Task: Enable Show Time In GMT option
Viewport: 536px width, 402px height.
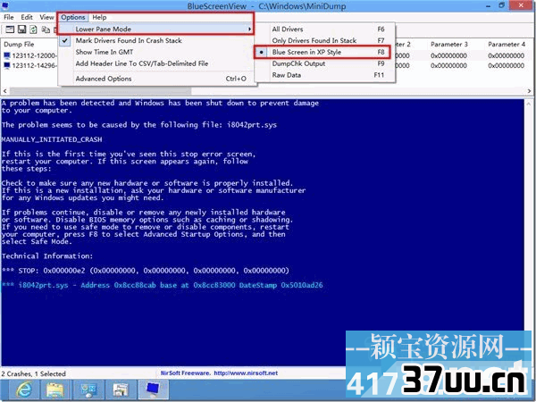Action: tap(157, 52)
